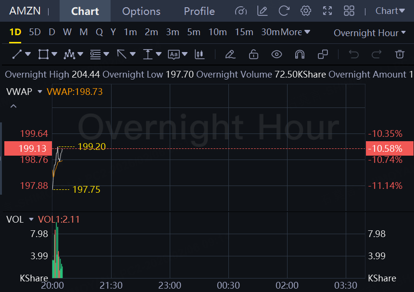Toggle drawing visibility eye icon
This screenshot has height=292, width=414.
(276, 54)
